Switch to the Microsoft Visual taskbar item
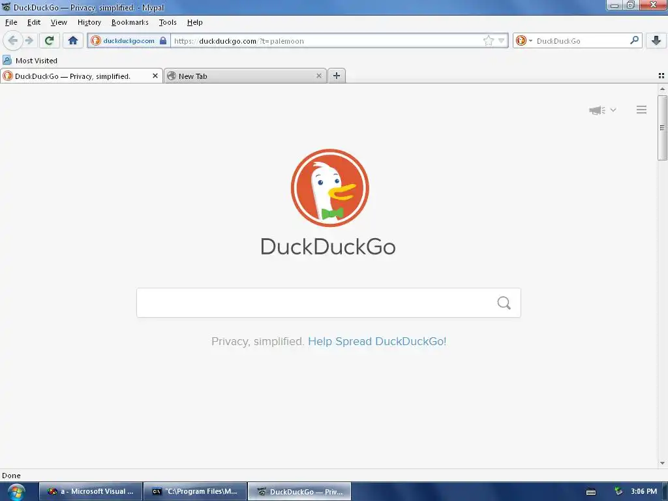 coord(90,491)
